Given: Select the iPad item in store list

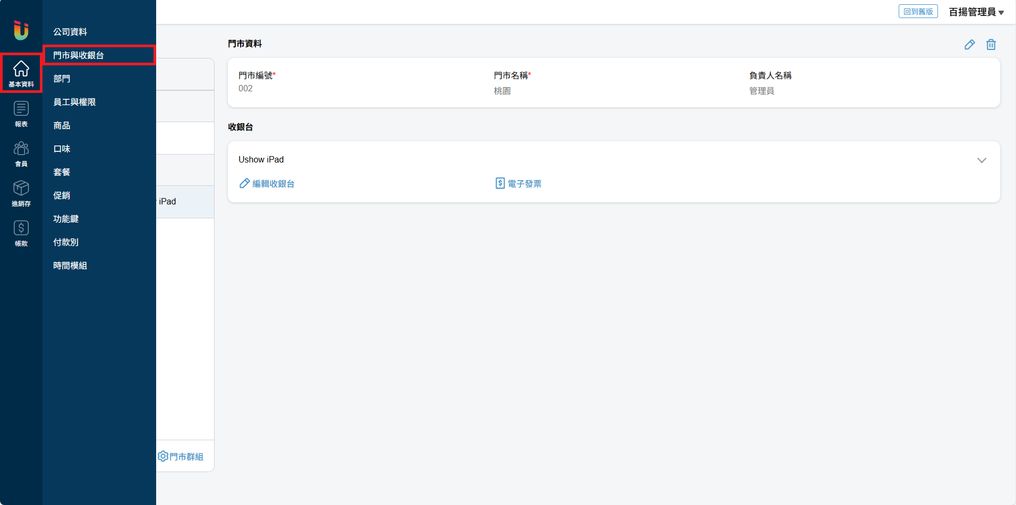Looking at the screenshot, I should pos(181,202).
